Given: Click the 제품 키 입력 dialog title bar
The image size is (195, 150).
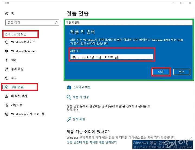Looking at the screenshot, I should click(129, 23).
